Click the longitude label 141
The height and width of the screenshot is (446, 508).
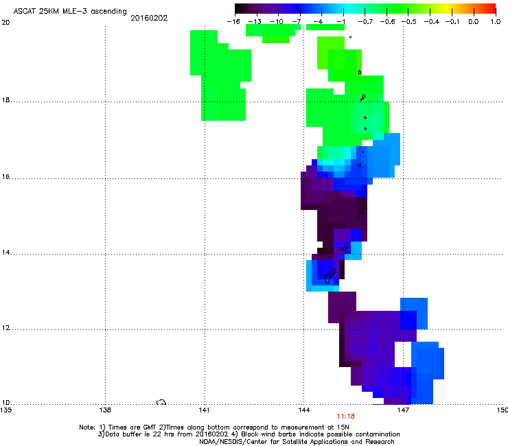point(204,410)
